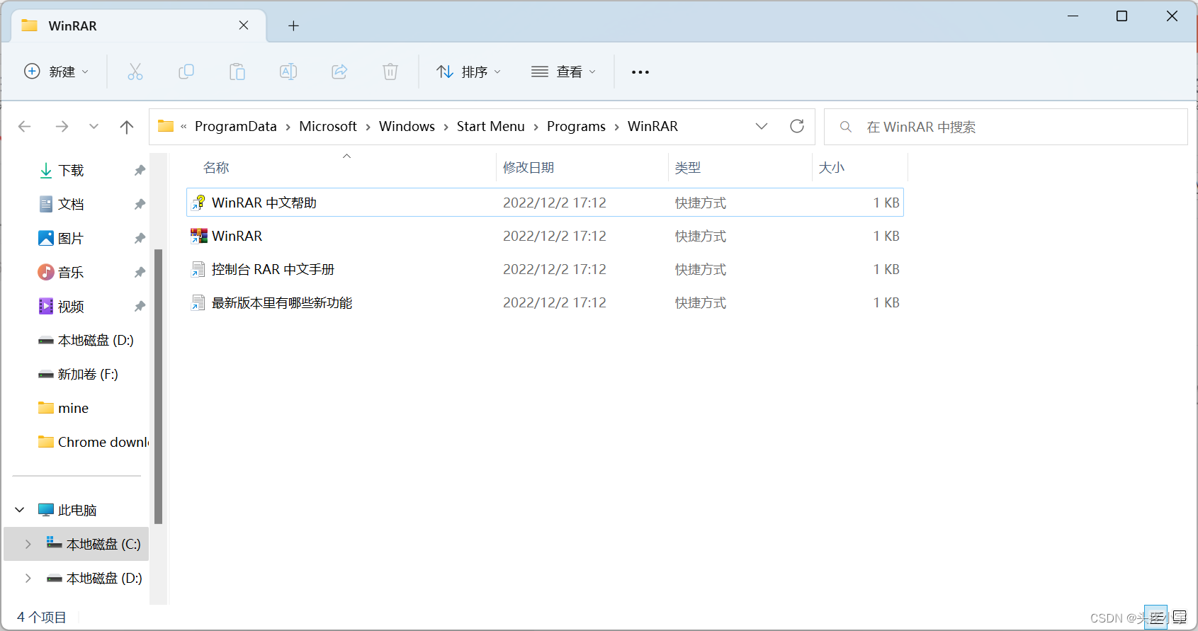Open the 排序 sort dropdown
The height and width of the screenshot is (631, 1198).
[x=468, y=72]
